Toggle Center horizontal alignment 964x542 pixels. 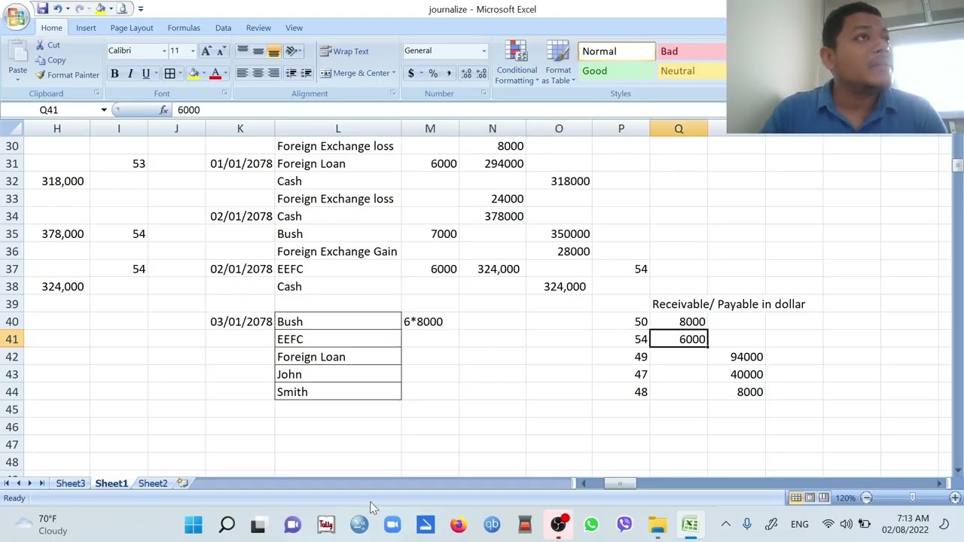coord(258,73)
